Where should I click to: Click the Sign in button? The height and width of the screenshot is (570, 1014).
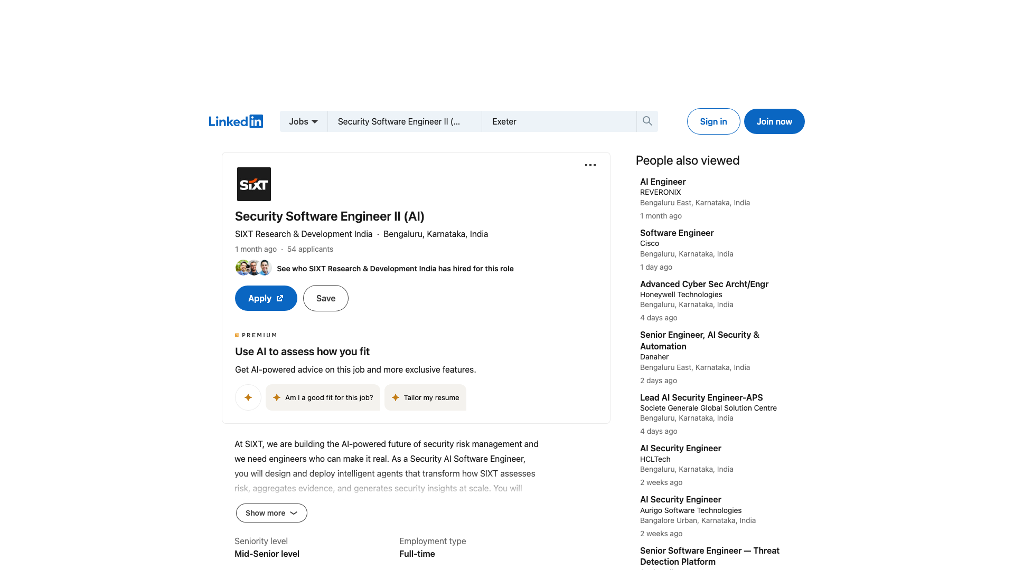click(713, 121)
